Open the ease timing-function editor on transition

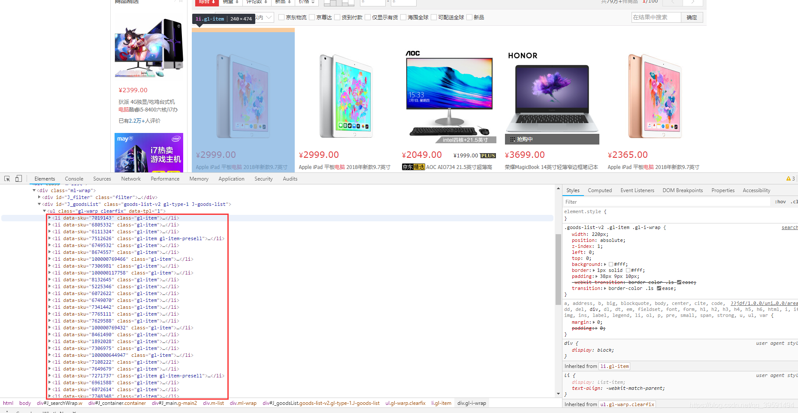tap(659, 288)
